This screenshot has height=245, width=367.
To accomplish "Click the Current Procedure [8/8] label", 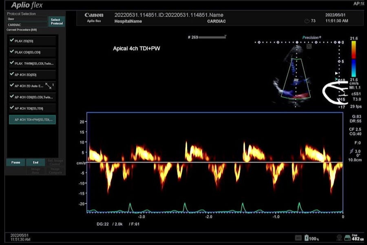I will click(x=22, y=30).
